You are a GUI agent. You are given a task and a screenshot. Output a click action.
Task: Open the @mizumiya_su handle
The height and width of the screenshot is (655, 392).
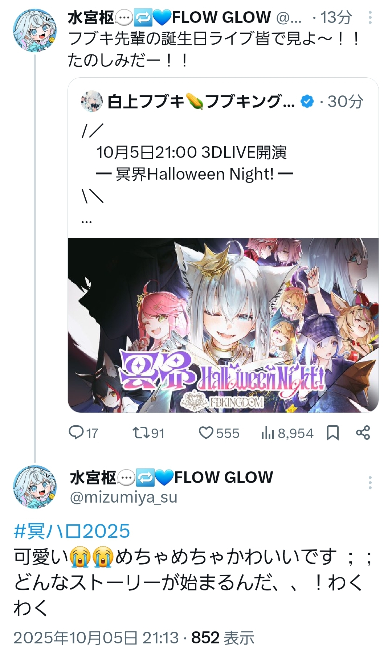pos(123,497)
